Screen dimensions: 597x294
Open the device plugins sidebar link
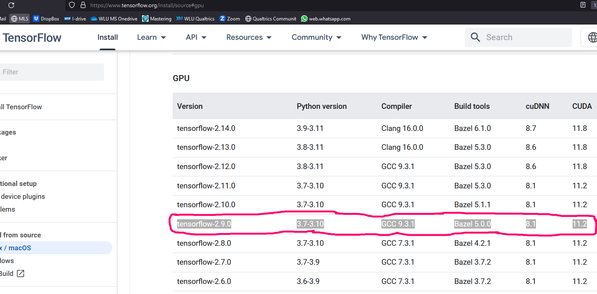click(x=22, y=196)
